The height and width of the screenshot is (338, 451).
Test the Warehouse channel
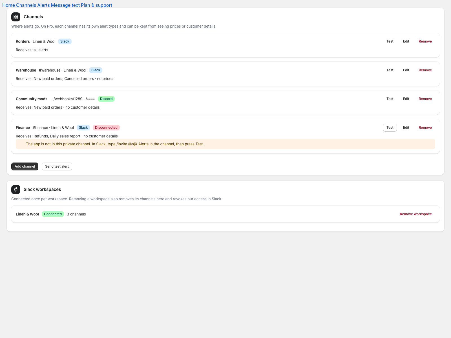[390, 70]
